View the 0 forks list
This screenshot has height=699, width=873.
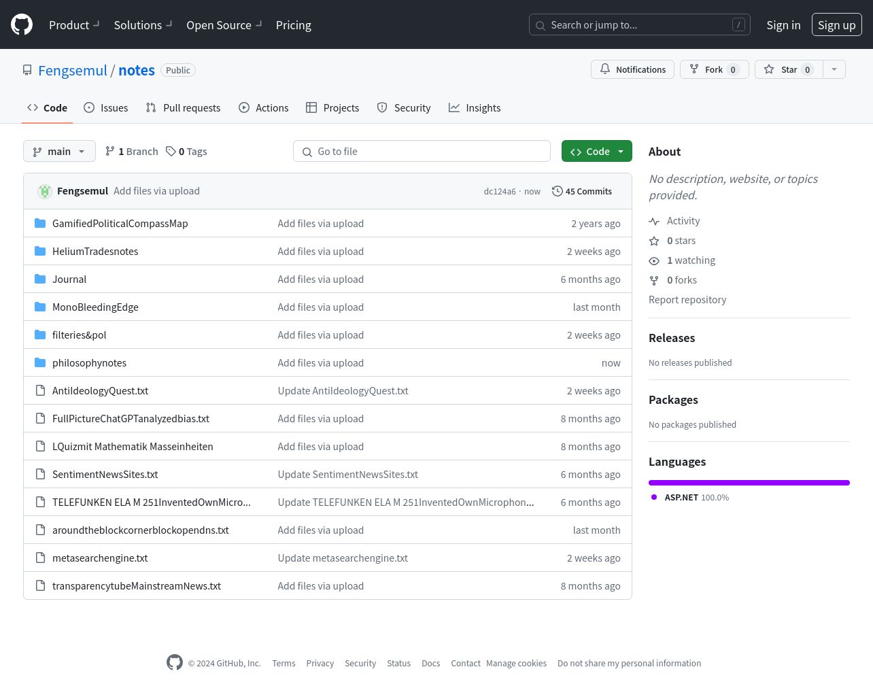point(673,280)
